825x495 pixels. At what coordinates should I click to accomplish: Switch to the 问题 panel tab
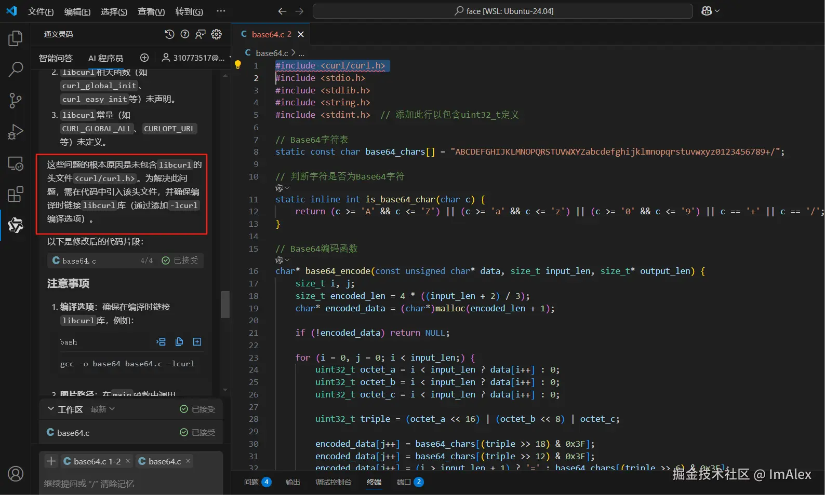(x=251, y=482)
